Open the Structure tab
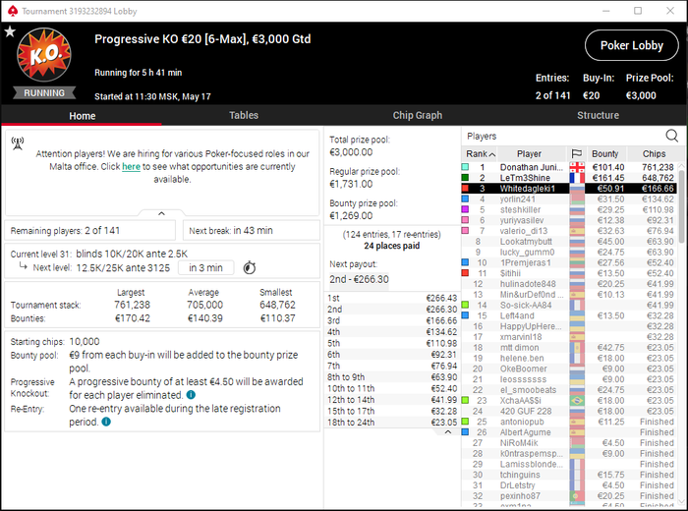Screen dimensions: 688x511 [x=598, y=115]
